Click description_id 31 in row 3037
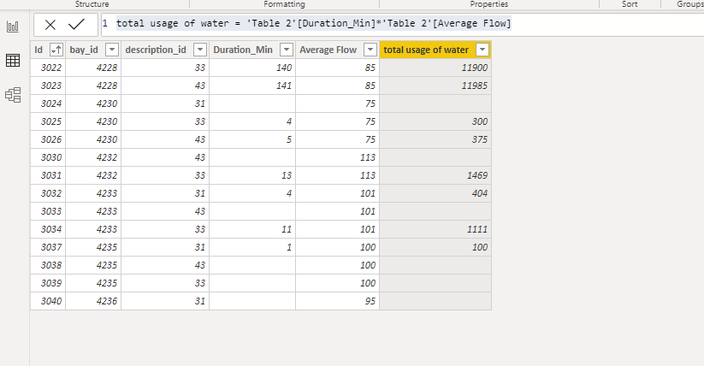This screenshot has height=366, width=704. point(165,247)
